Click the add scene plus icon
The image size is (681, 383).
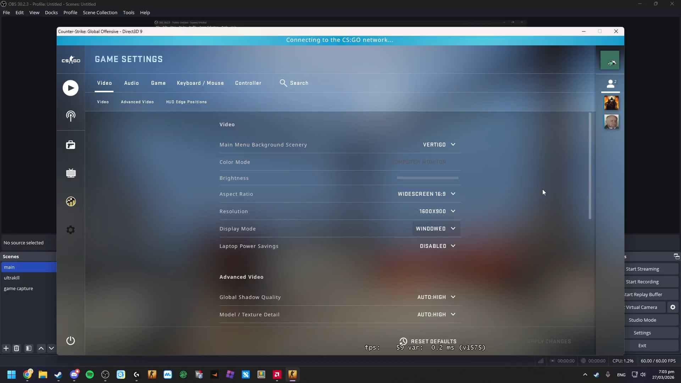click(x=6, y=348)
